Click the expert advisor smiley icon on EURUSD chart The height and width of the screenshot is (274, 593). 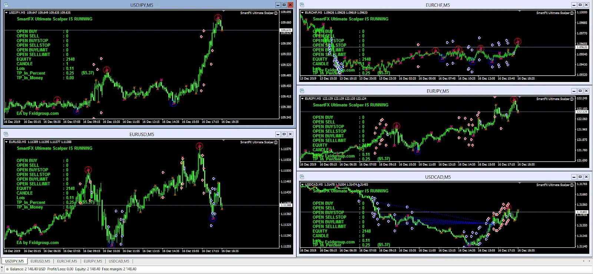pos(276,142)
